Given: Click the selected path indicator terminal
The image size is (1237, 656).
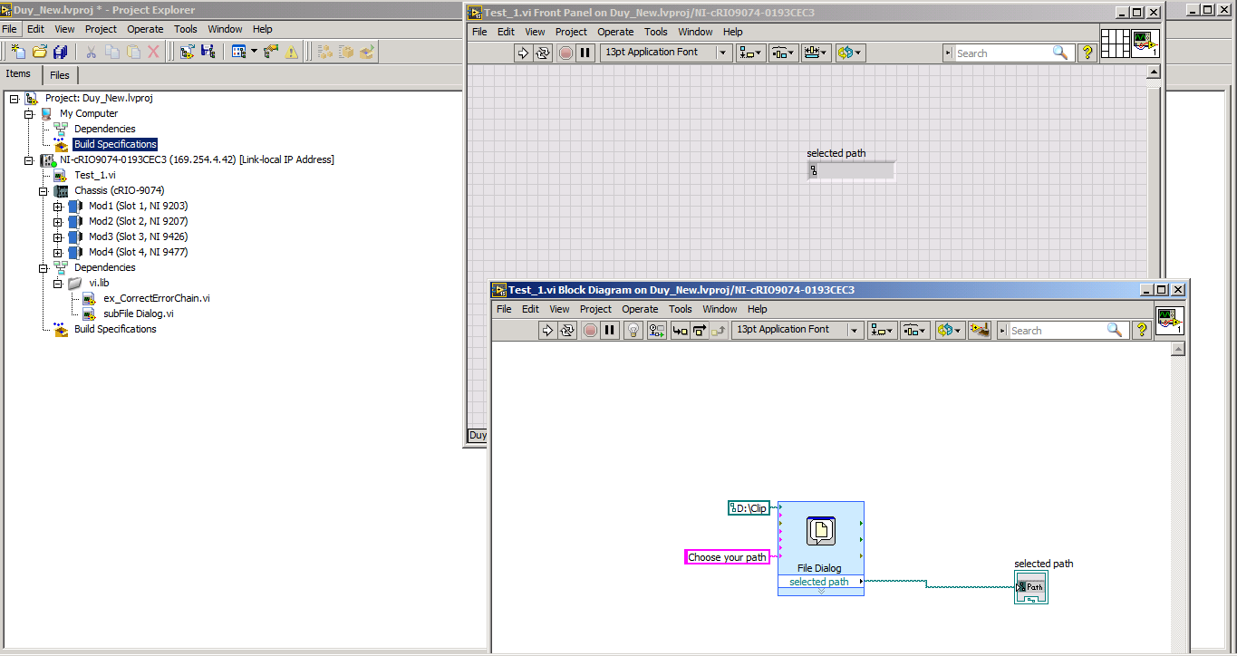Looking at the screenshot, I should [x=1031, y=587].
